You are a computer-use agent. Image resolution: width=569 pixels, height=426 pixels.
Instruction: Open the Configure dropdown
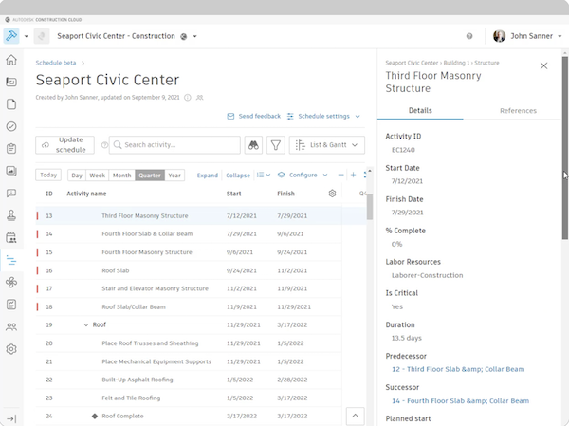(x=303, y=175)
